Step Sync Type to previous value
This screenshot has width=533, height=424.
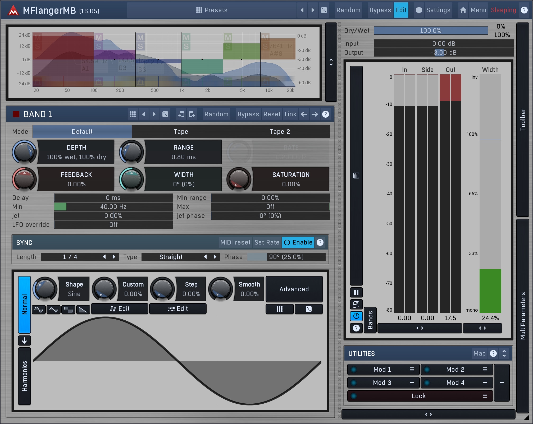[x=205, y=257]
